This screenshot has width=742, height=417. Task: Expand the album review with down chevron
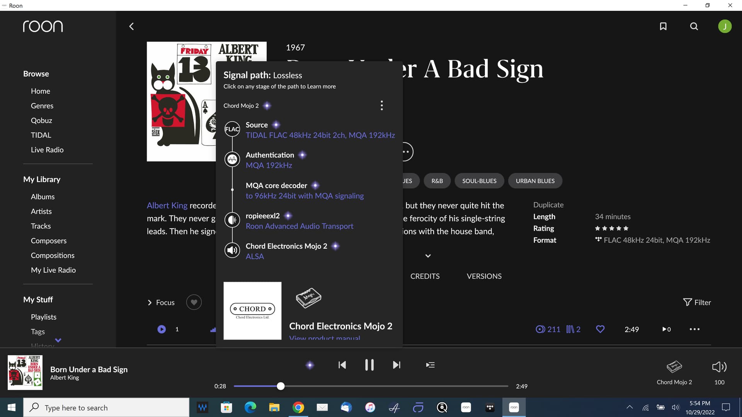coord(428,256)
